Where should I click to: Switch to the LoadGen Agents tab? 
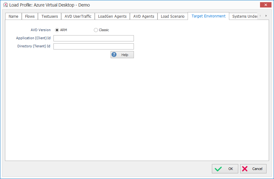coord(112,16)
